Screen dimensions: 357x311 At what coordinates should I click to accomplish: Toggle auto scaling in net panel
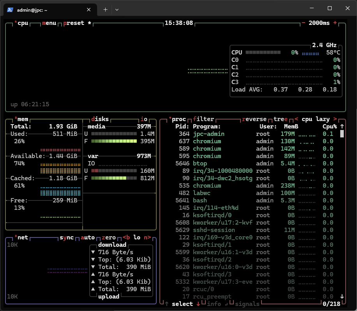(88, 237)
